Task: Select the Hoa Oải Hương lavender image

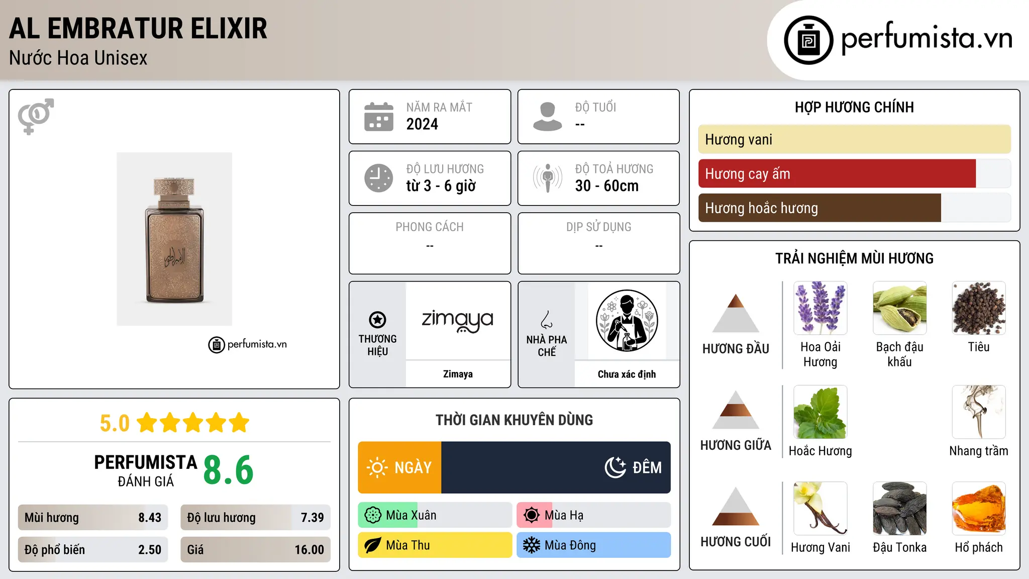Action: coord(820,308)
